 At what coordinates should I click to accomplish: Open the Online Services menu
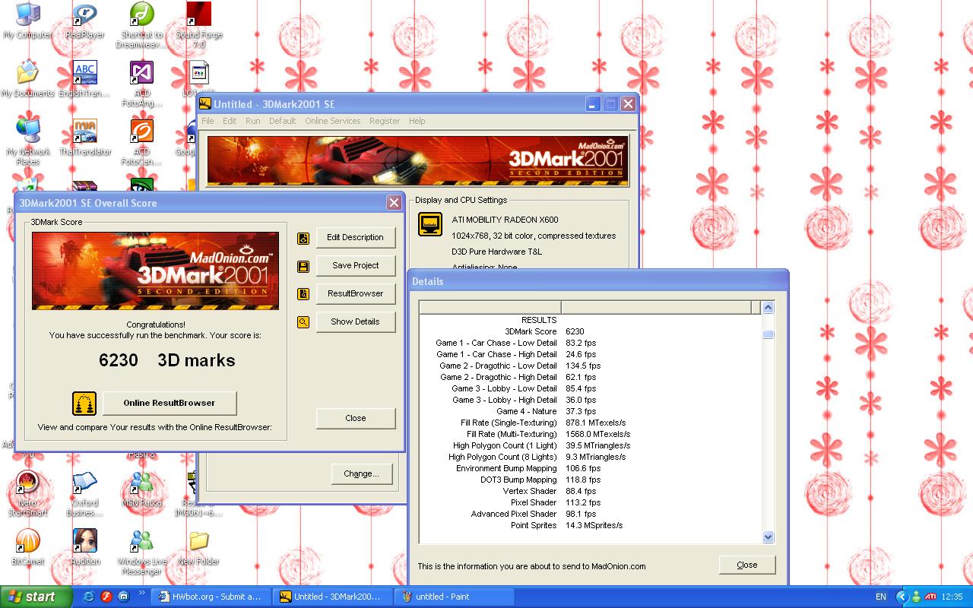pyautogui.click(x=333, y=121)
